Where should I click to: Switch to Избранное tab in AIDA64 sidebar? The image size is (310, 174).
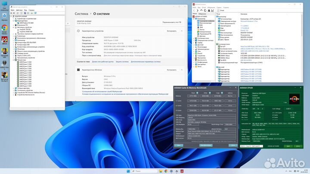202,14
